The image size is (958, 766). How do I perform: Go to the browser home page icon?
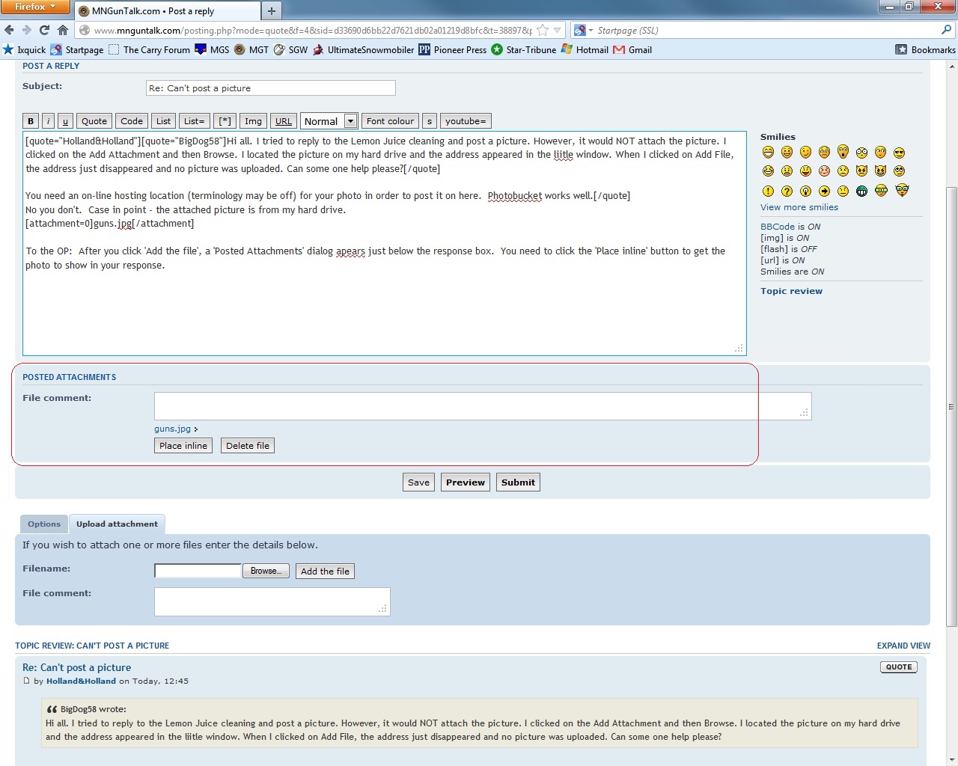click(63, 30)
